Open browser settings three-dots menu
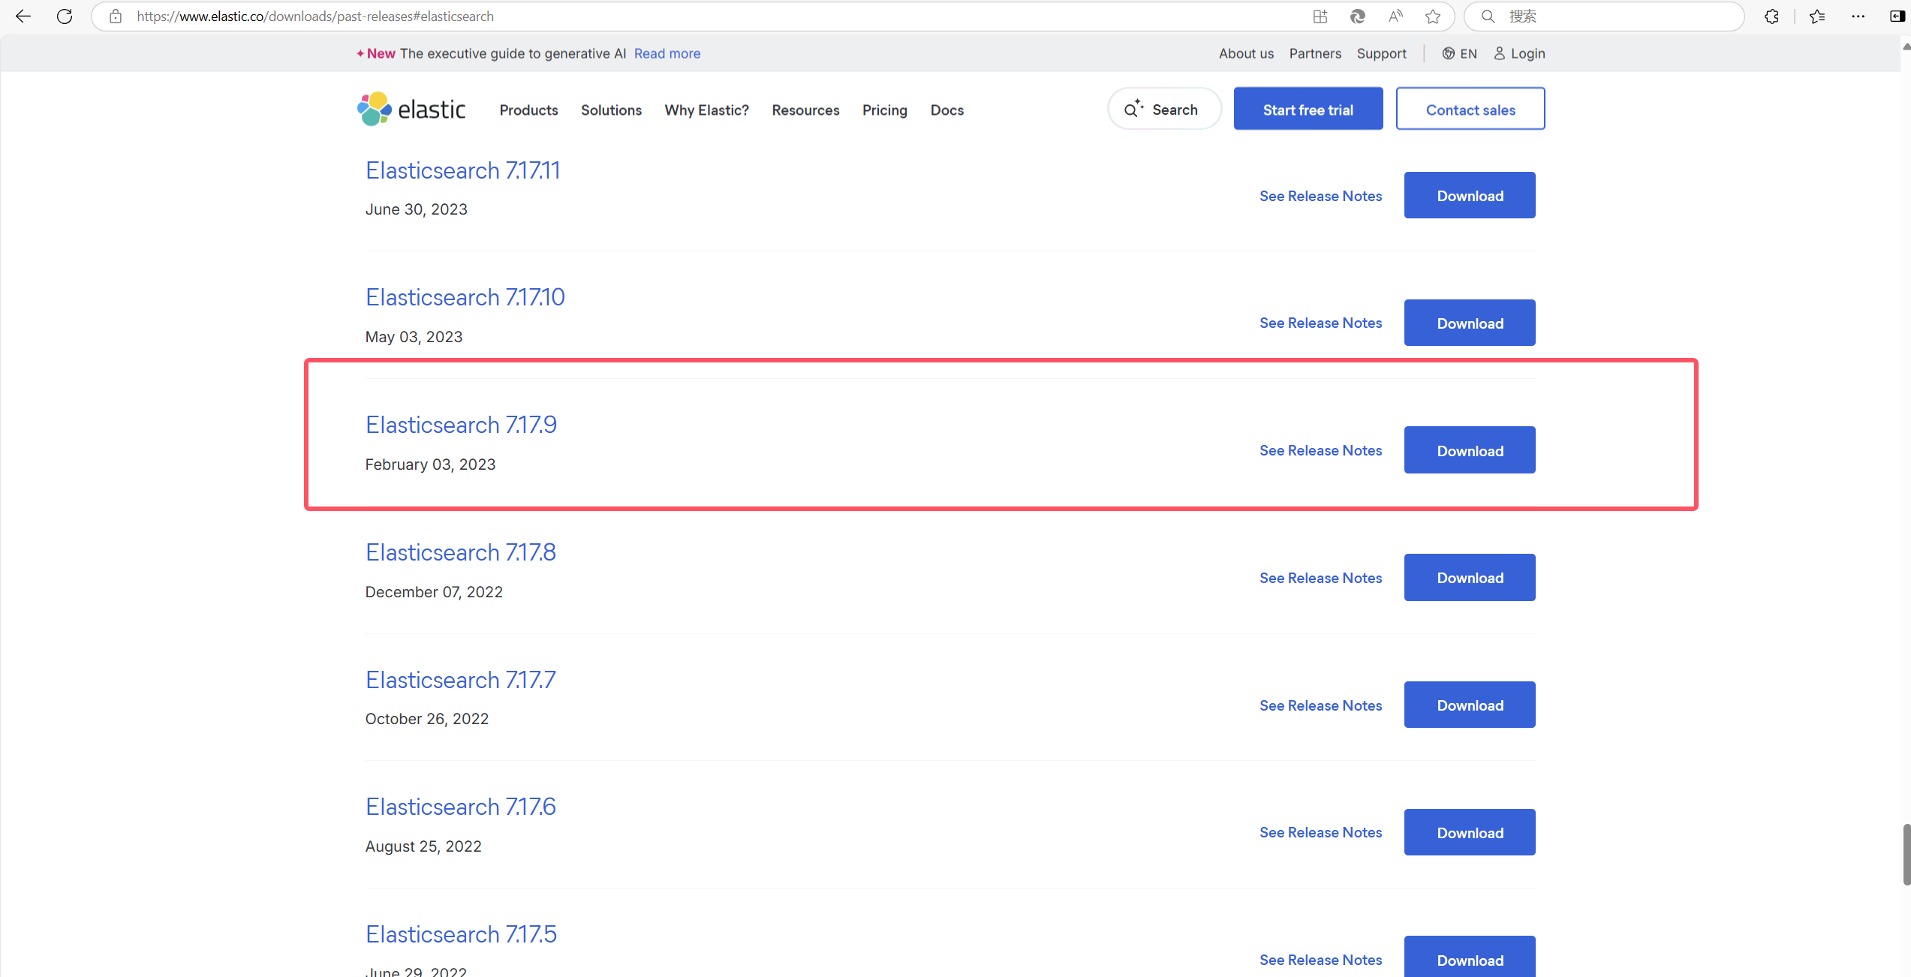Image resolution: width=1911 pixels, height=977 pixels. click(x=1858, y=16)
